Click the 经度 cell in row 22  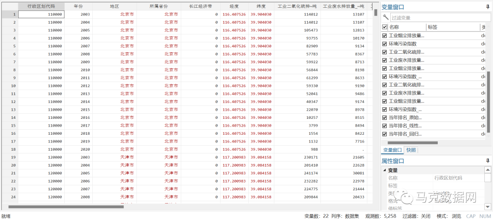(x=234, y=181)
